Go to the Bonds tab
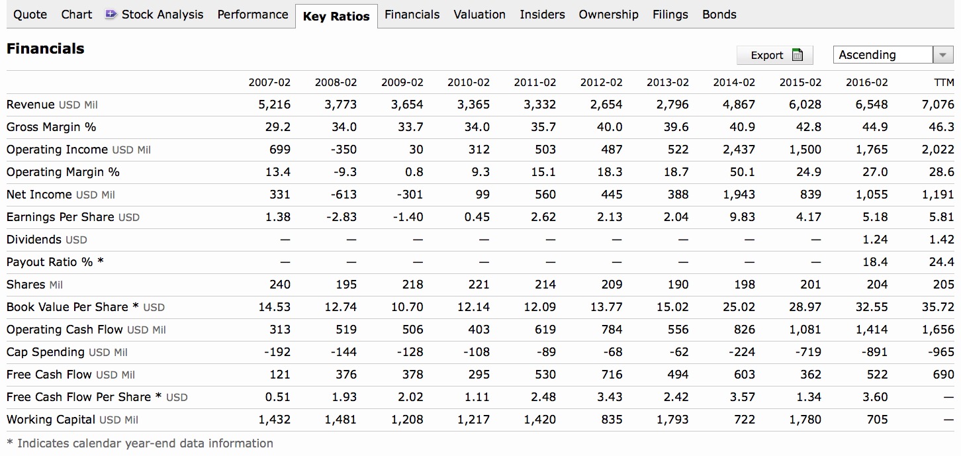Screen dimensions: 961x456 tap(719, 15)
